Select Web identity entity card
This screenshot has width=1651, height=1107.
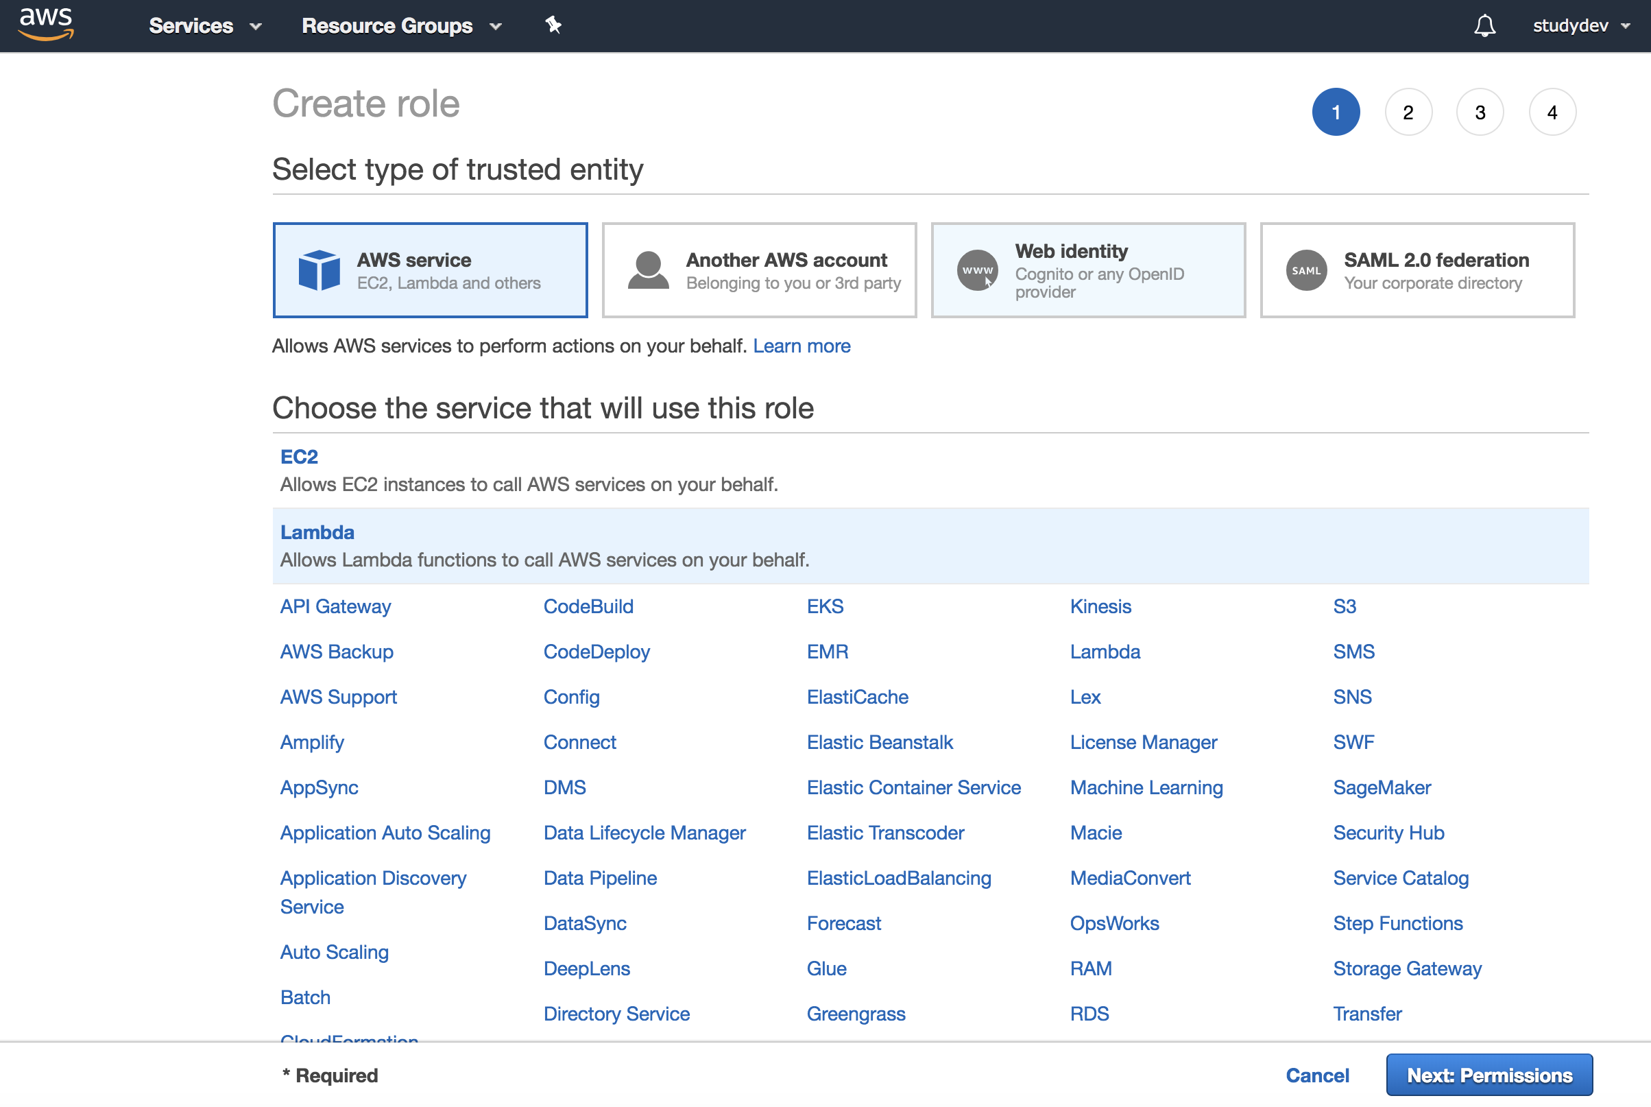click(x=1088, y=270)
